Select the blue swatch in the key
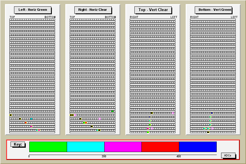This screenshot has width=246, height=164. [x=198, y=147]
